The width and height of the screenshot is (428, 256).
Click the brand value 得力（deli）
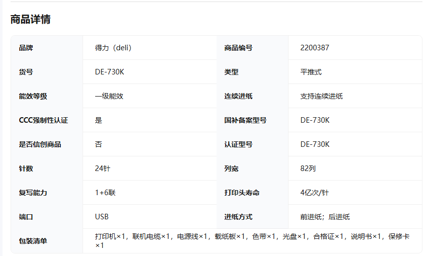pos(113,48)
